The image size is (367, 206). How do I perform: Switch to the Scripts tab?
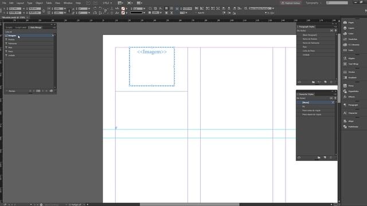9,27
